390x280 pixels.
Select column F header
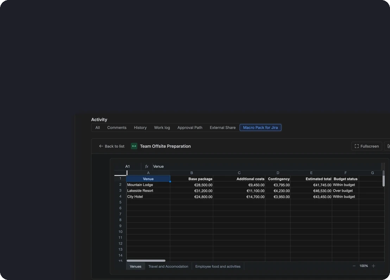click(x=346, y=173)
